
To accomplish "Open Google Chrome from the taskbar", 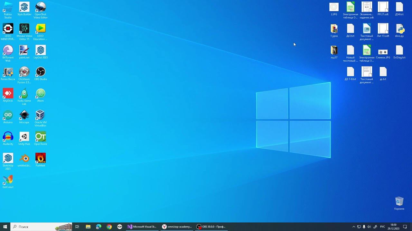I will [109, 227].
